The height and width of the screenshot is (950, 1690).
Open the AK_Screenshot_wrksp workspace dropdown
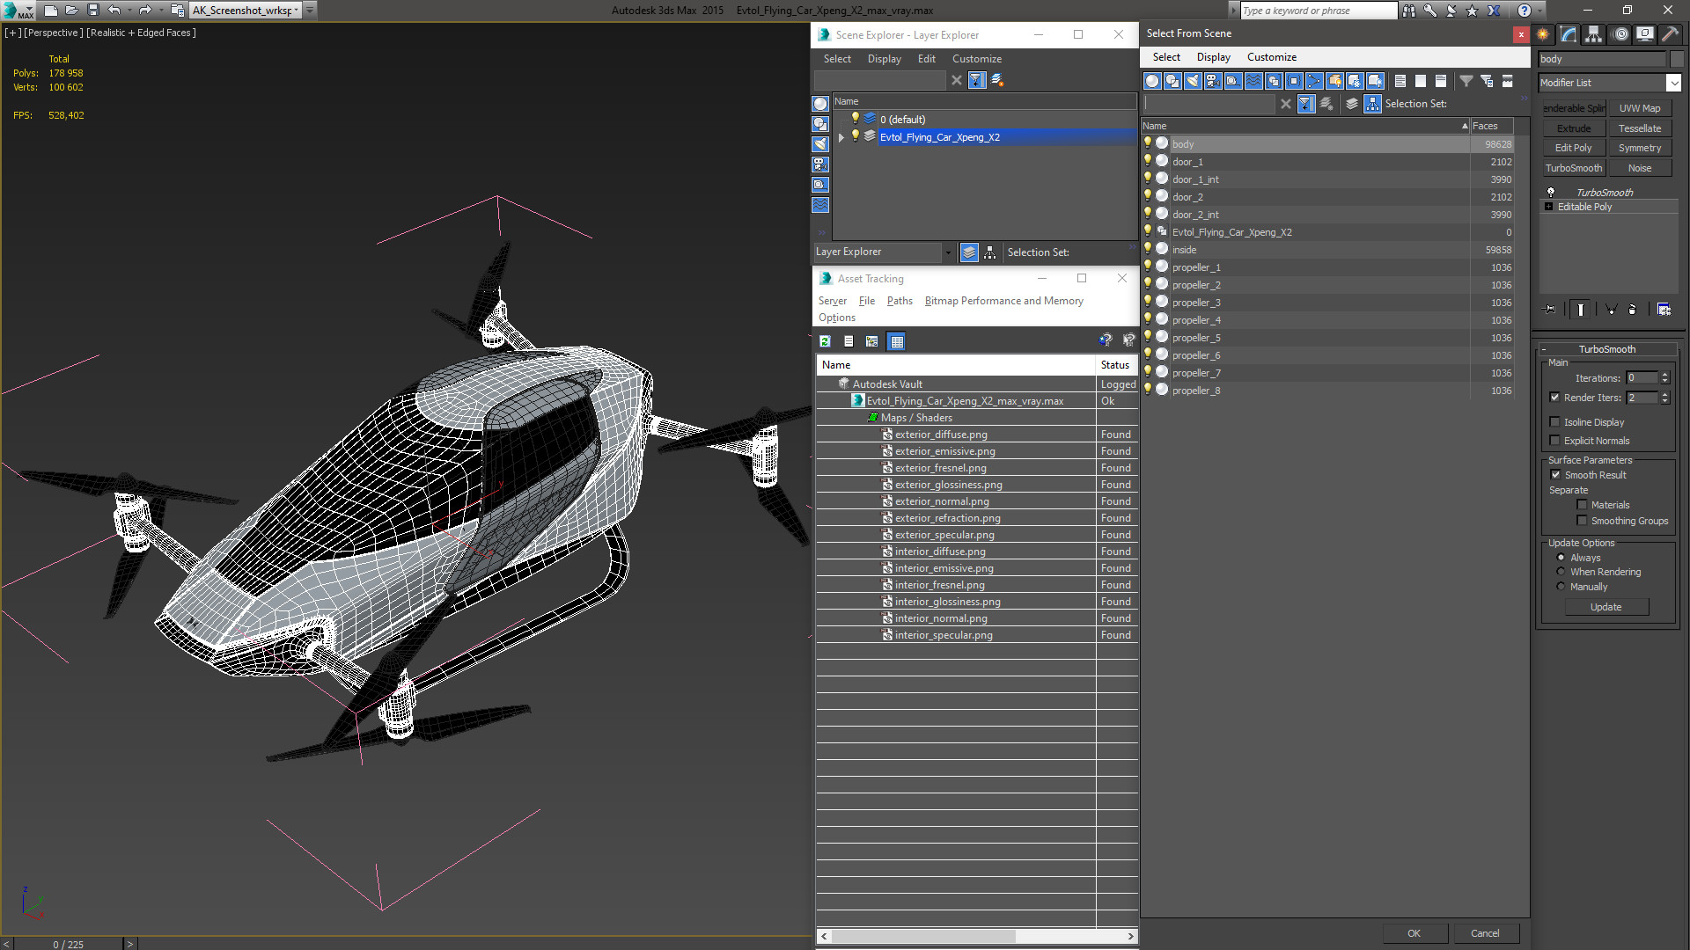tap(296, 11)
